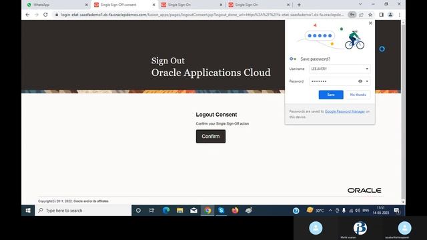Open the password key icon in address bar
The image size is (427, 240).
352,15
